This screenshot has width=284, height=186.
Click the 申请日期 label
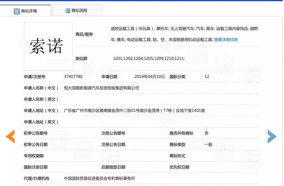tap(110, 77)
